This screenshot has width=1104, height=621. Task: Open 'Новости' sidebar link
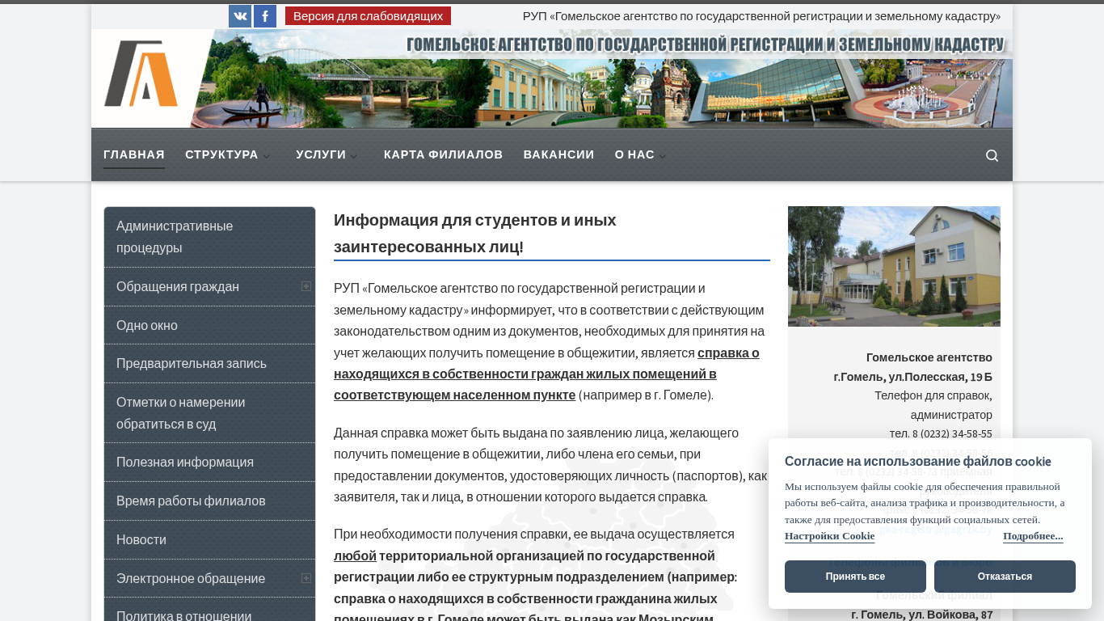[209, 539]
